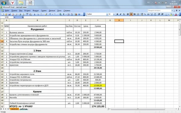Launch the Chart Wizard icon

coord(76,14)
